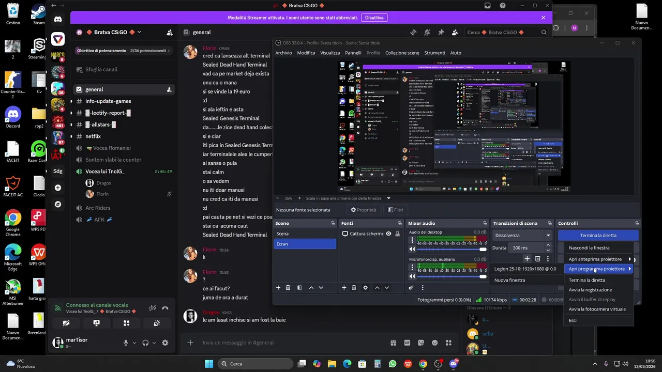
Task: Move scene down in the Scene panel
Action: (x=321, y=288)
